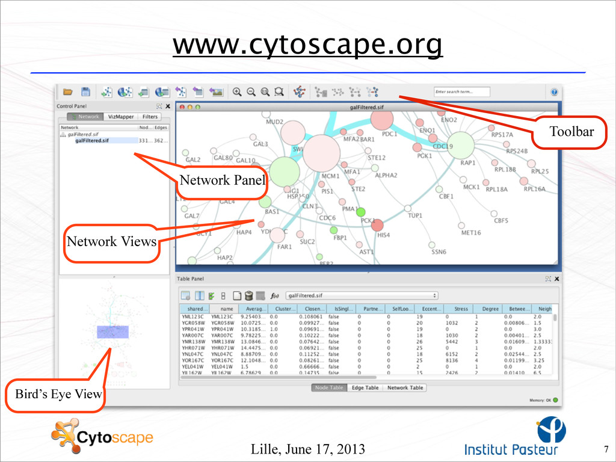The image size is (616, 462).
Task: Select the HIS4 node in network view
Action: pyautogui.click(x=377, y=226)
